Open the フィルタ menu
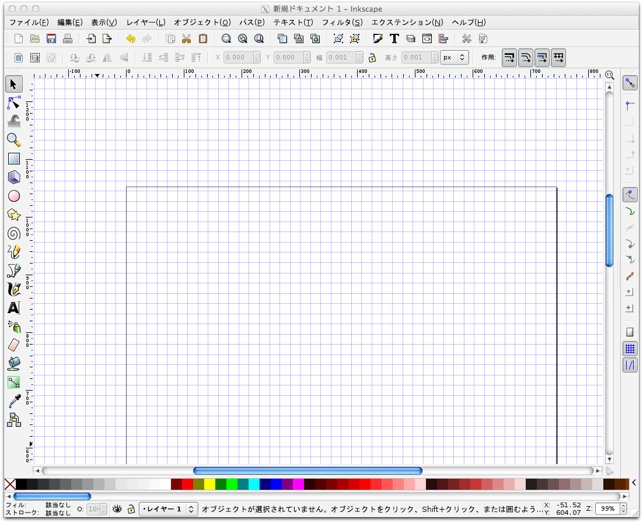The image size is (643, 523). pyautogui.click(x=342, y=23)
